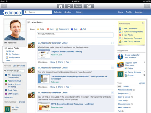The image size is (151, 113).
Task: Open the Book Club group
Action: click(x=12, y=90)
